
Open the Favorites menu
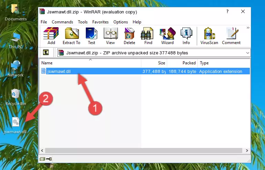pyautogui.click(x=100, y=22)
